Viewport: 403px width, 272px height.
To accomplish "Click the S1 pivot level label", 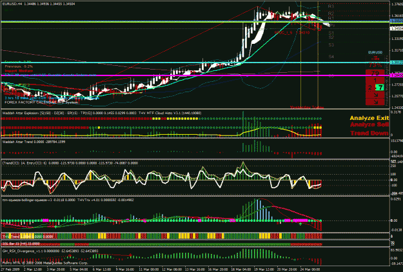I will pyautogui.click(x=331, y=33).
